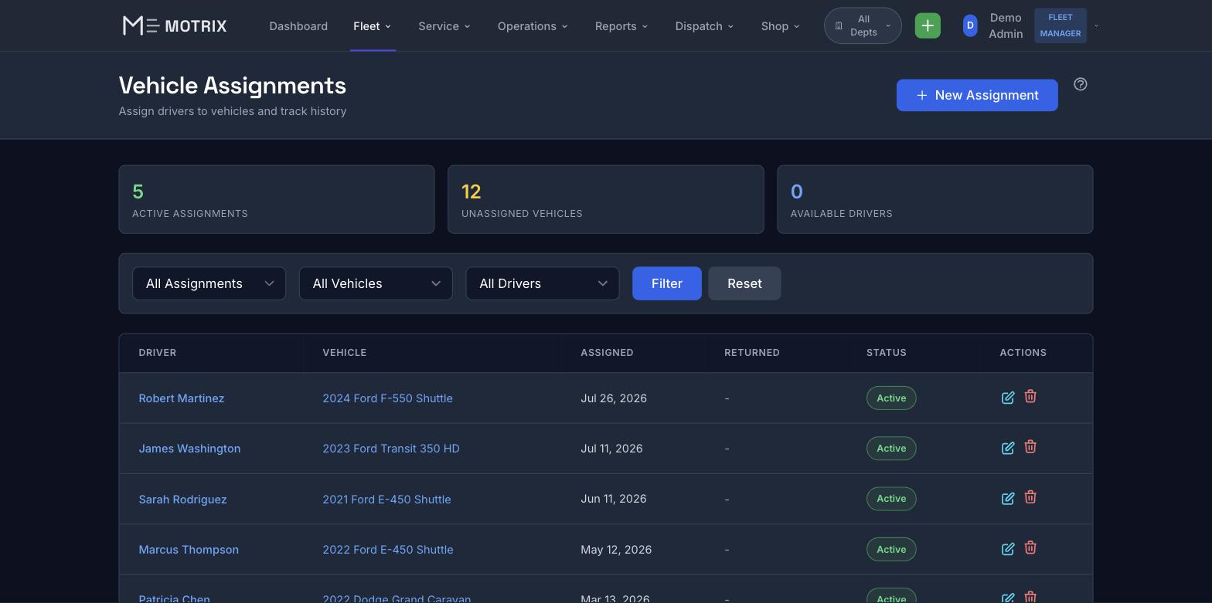
Task: Click the Available Drivers stat card
Action: point(935,199)
